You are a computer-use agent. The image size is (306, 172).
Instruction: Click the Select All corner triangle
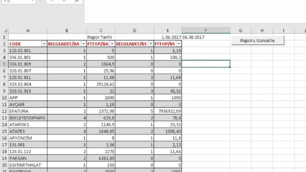[5, 30]
